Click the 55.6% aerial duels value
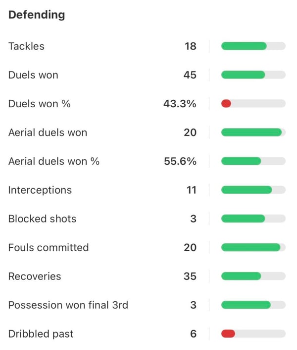Screen dimensions: 297x350 point(180,161)
